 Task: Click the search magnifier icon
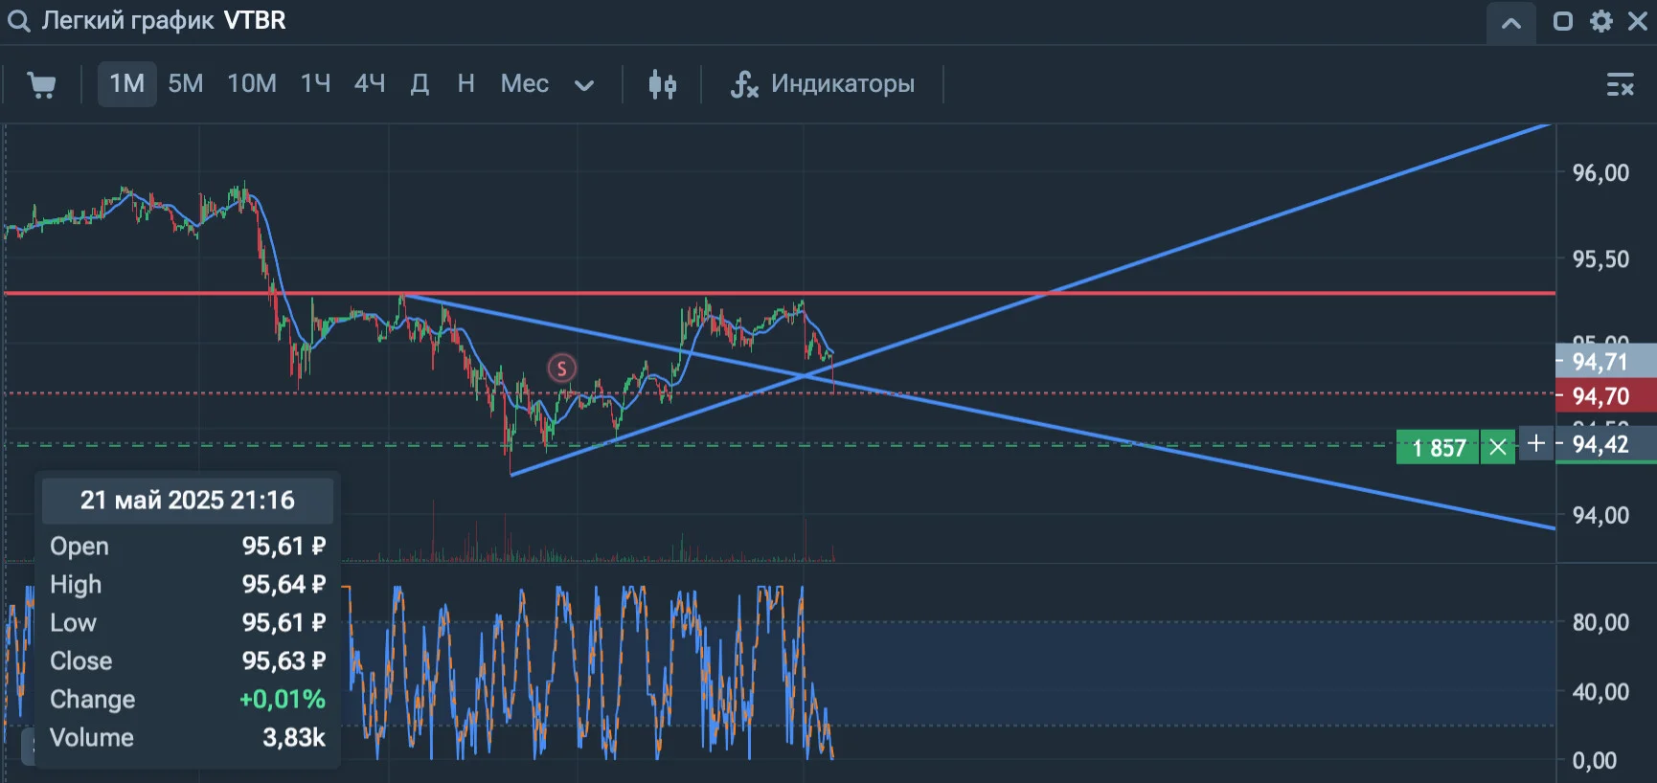point(18,21)
